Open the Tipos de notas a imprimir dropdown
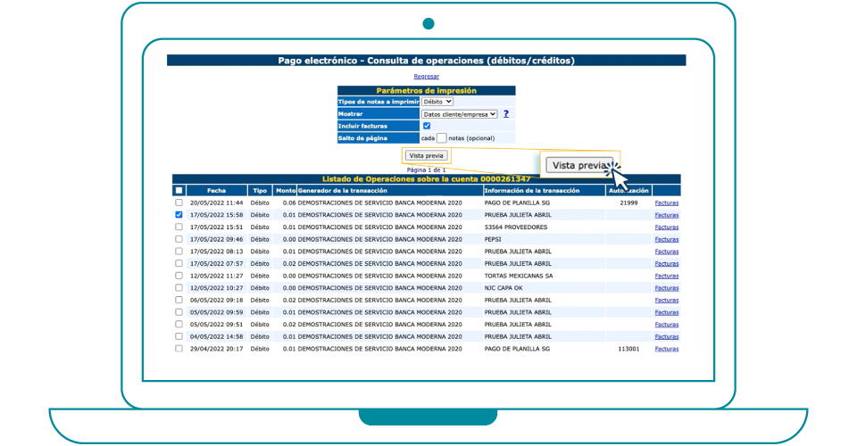Viewport: 857px width, 446px height. coord(437,102)
